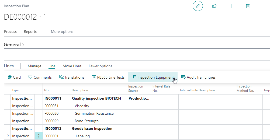The height and width of the screenshot is (140, 270).
Task: Open Inspection Equipment action
Action: point(153,77)
